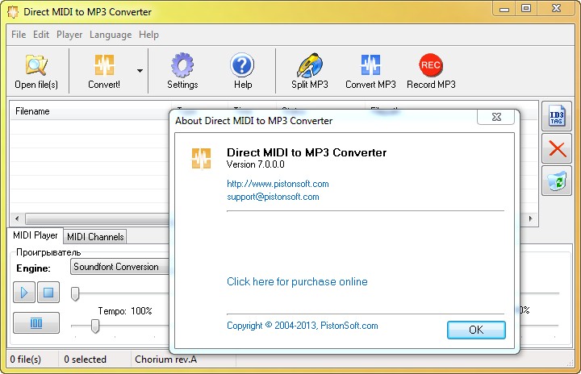Screen dimensions: 581x374
Task: Click the 'Tempo: 100%' label
Action: pos(125,310)
